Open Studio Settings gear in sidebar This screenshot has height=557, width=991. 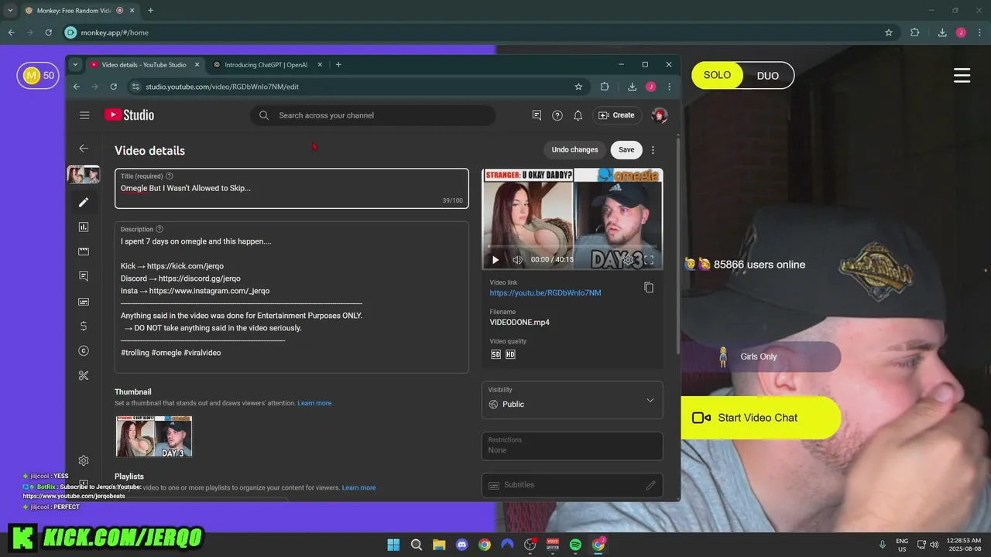(x=84, y=460)
